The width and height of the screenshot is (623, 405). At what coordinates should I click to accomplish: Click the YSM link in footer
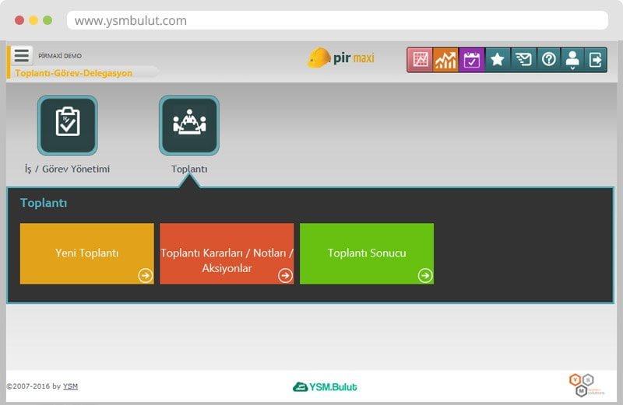pyautogui.click(x=70, y=386)
